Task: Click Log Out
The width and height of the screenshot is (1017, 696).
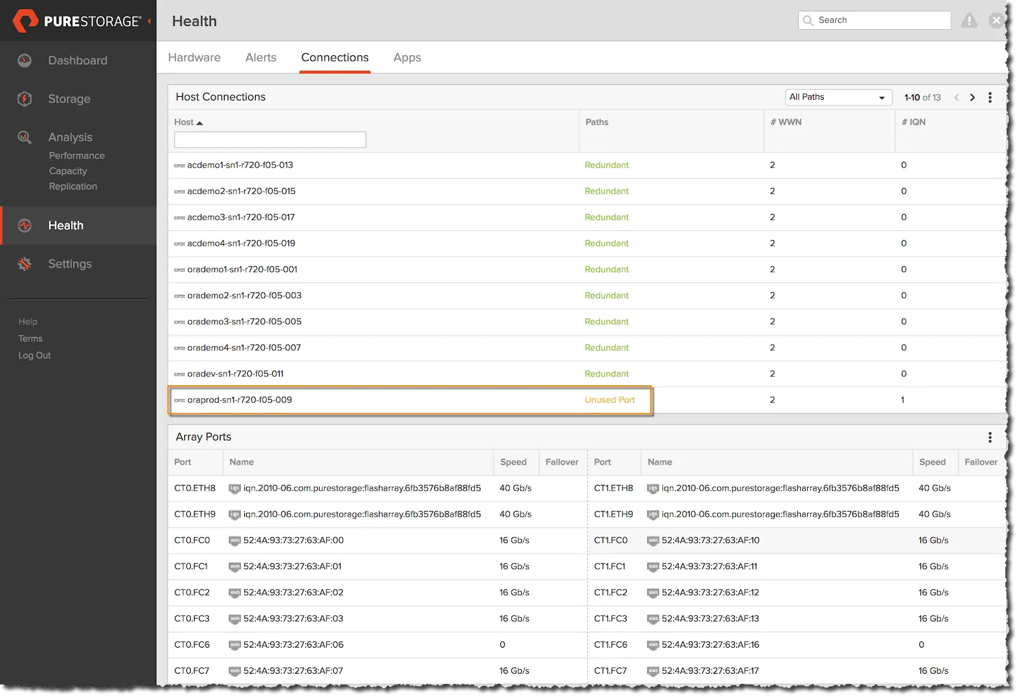Action: point(34,355)
